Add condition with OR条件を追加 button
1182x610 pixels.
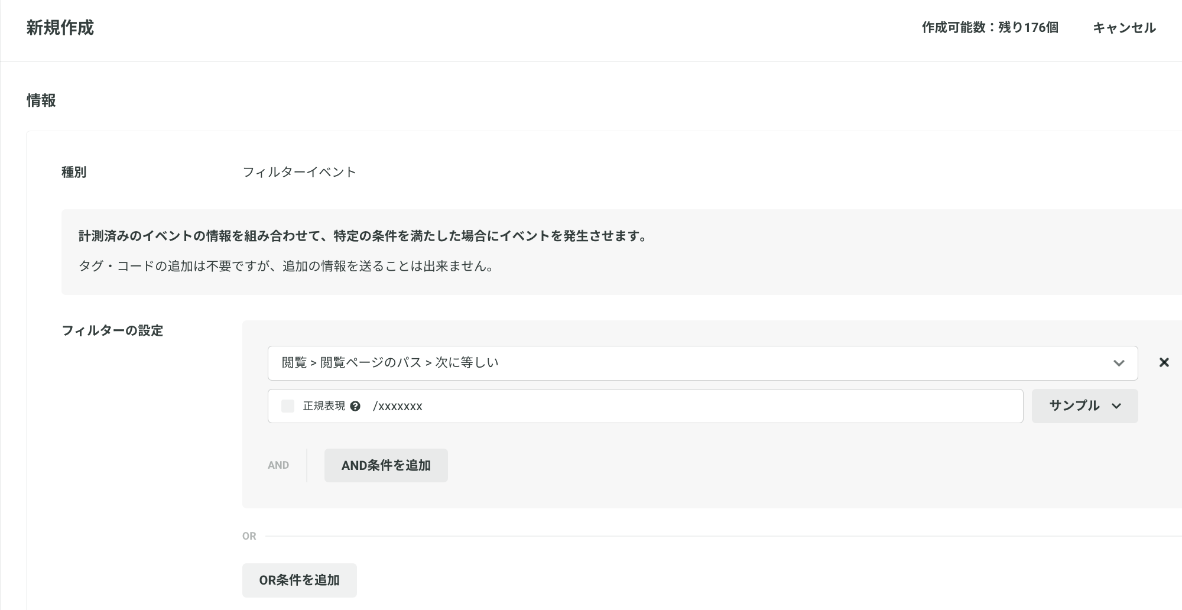pos(300,580)
